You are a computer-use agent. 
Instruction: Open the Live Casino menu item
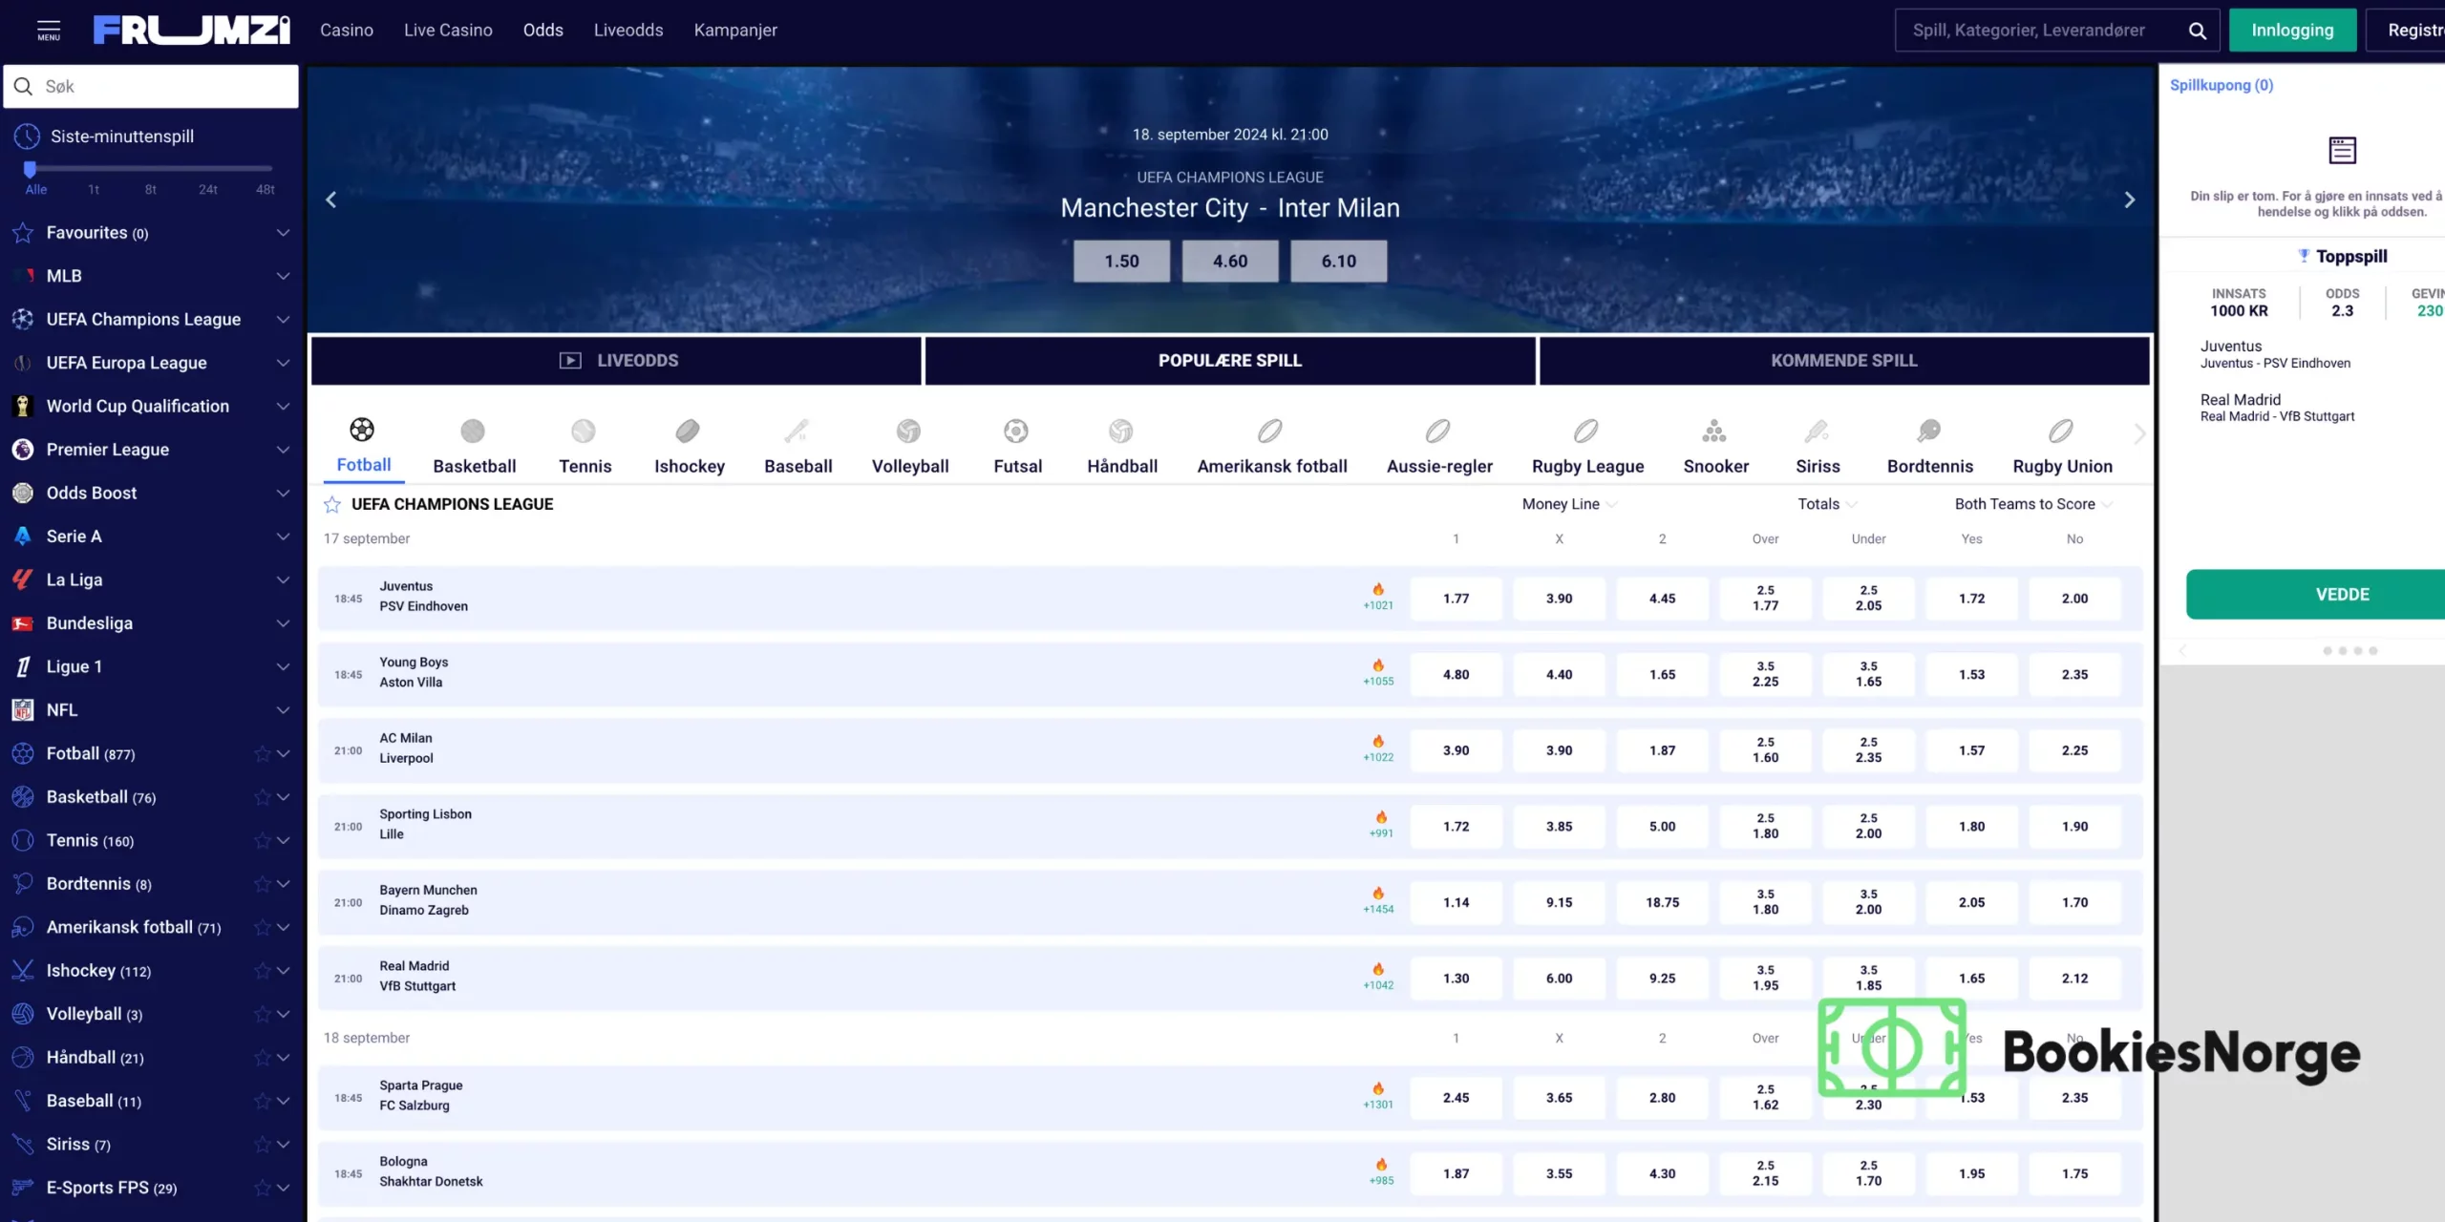(x=448, y=30)
